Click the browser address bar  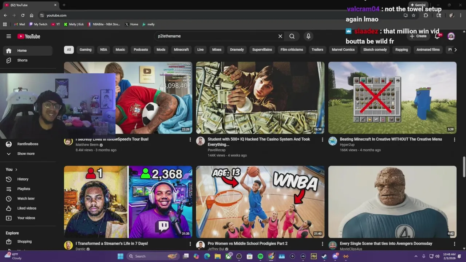pyautogui.click(x=218, y=15)
